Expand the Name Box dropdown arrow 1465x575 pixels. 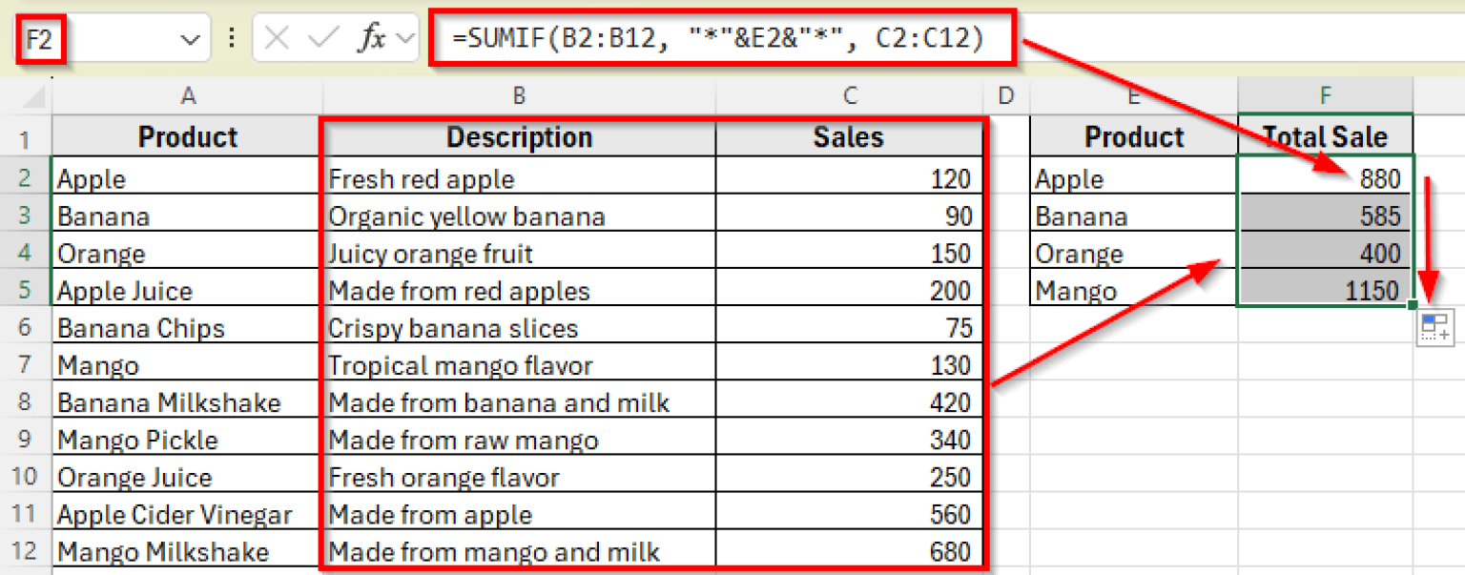188,38
